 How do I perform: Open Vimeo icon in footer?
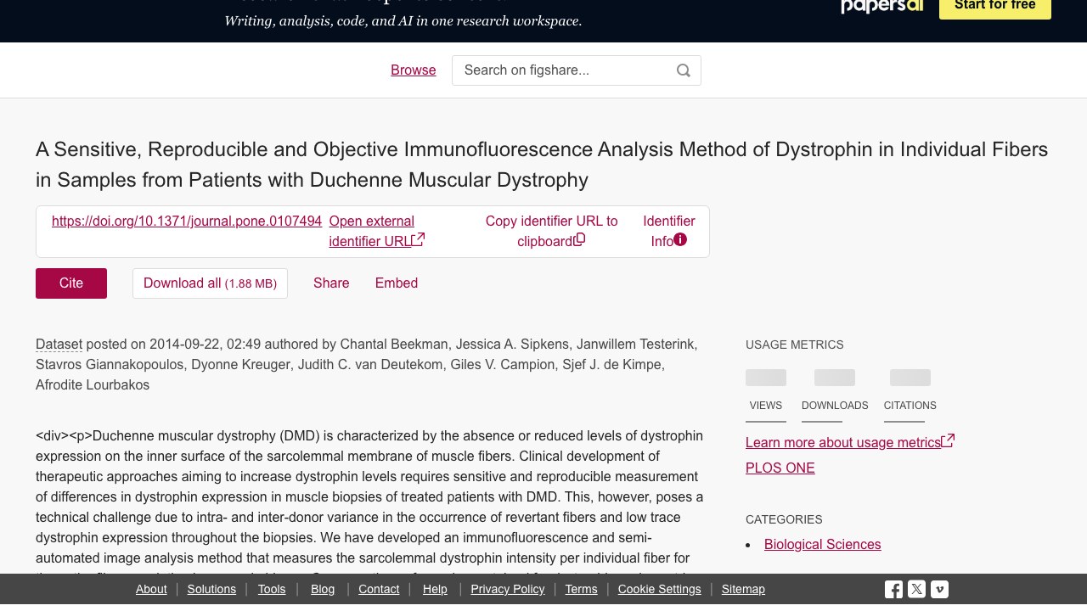(x=939, y=589)
